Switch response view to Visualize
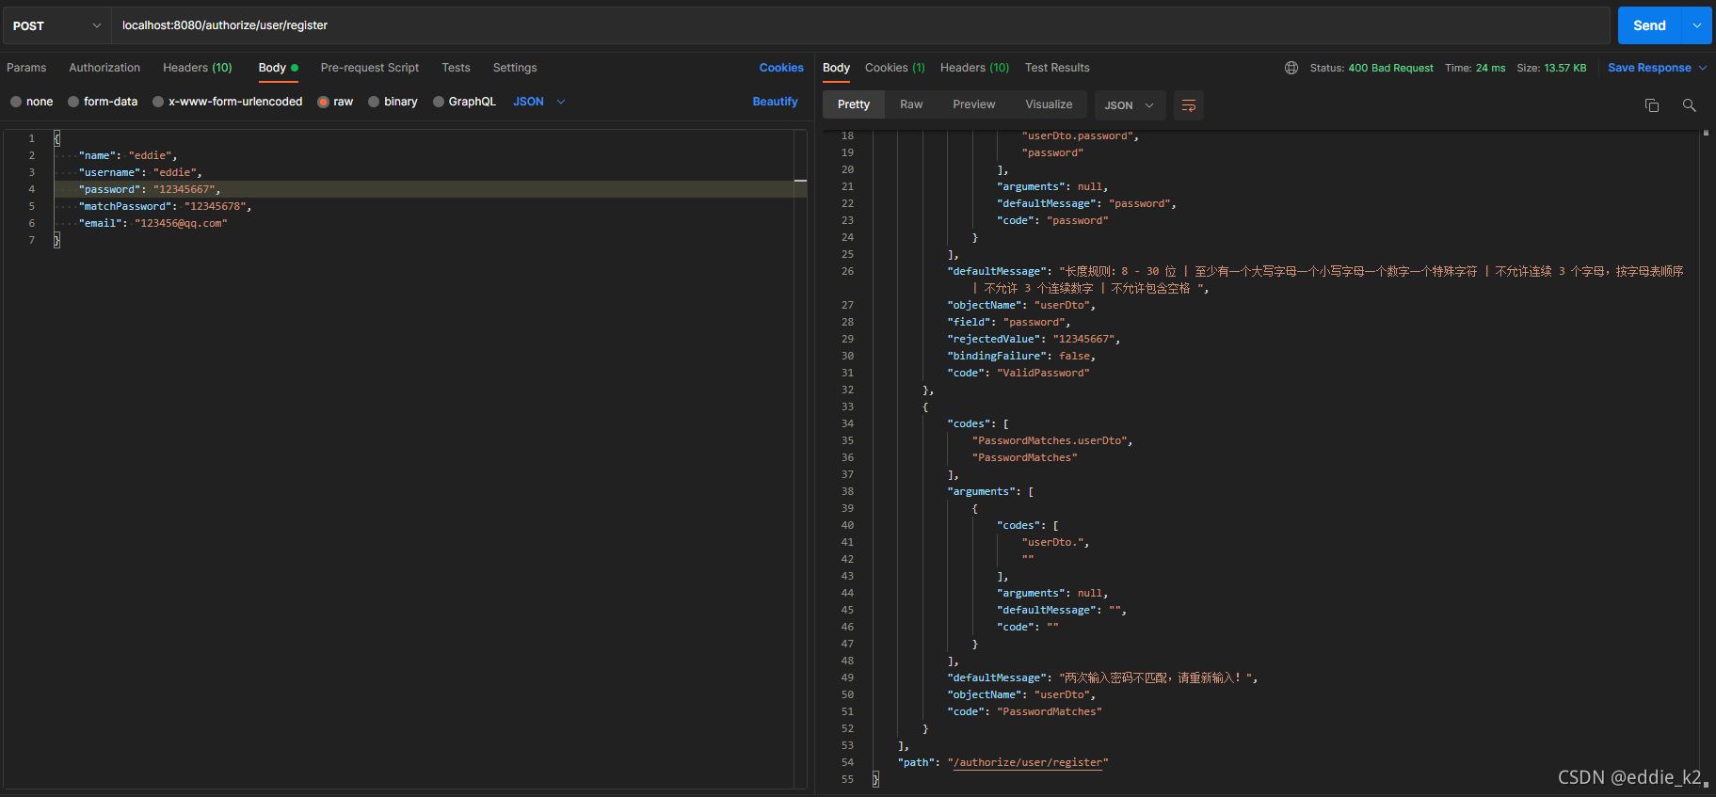The height and width of the screenshot is (797, 1716). click(1049, 104)
